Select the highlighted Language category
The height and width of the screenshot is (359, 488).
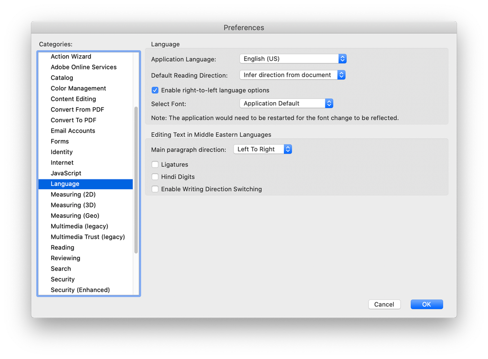[x=85, y=184]
